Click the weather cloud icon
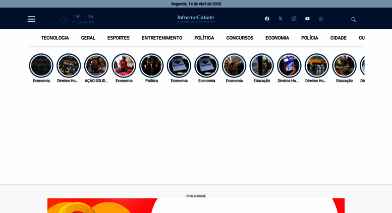 64,19
